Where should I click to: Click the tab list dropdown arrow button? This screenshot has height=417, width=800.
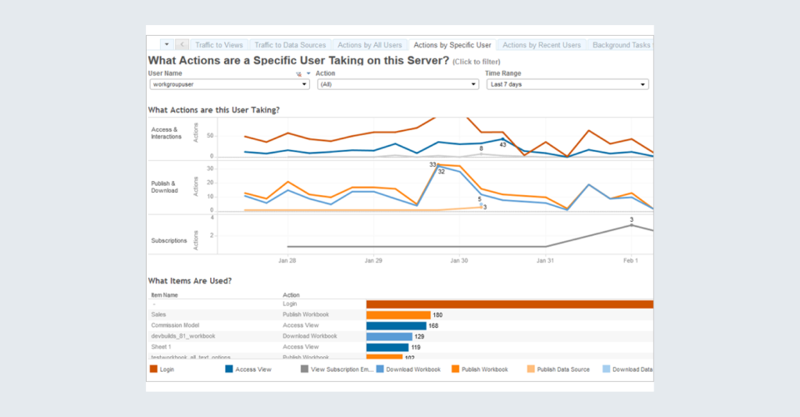click(x=167, y=45)
